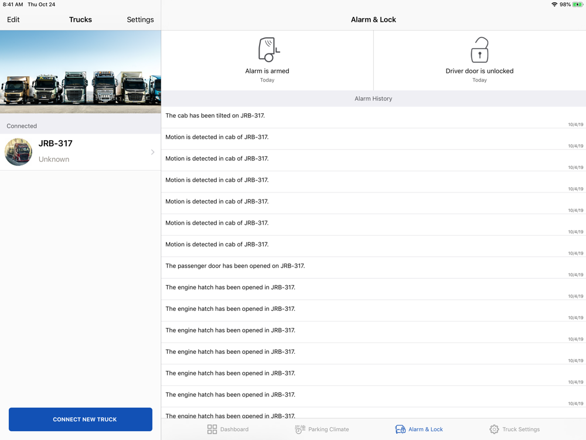
Task: Select the Alarm & Lock tab icon
Action: pyautogui.click(x=400, y=429)
